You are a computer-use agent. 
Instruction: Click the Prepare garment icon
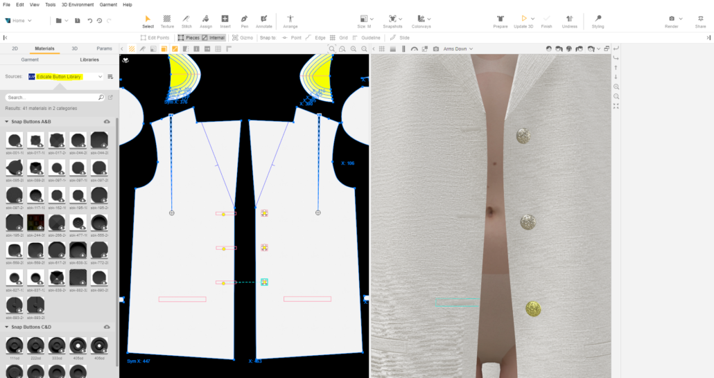[500, 21]
